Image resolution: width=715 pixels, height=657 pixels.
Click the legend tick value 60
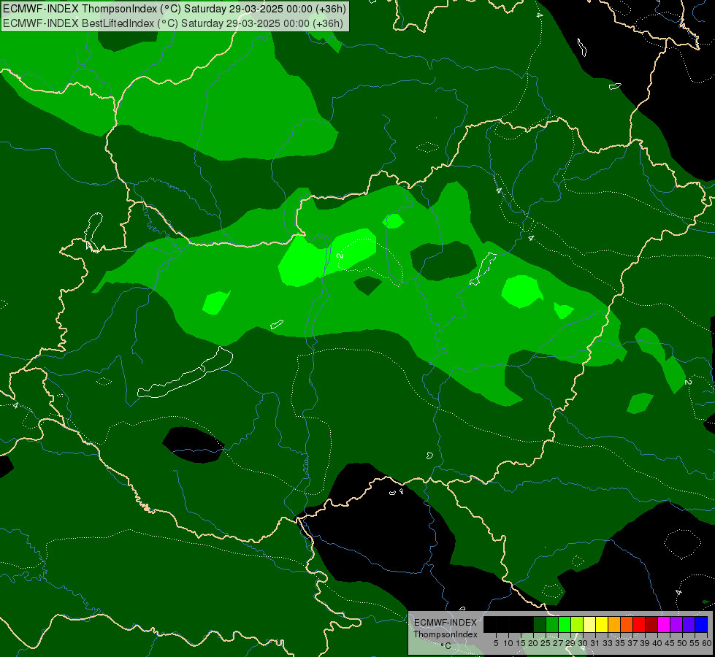tap(707, 643)
